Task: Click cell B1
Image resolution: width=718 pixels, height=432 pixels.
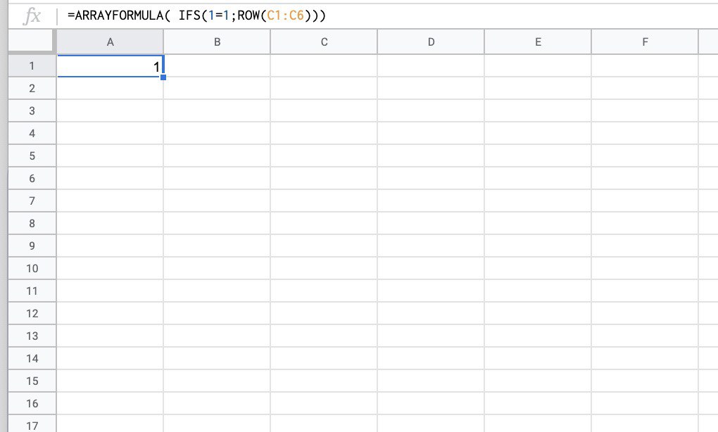Action: click(217, 66)
